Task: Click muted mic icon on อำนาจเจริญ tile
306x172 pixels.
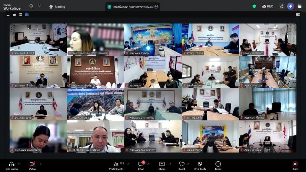Action: coord(127,118)
